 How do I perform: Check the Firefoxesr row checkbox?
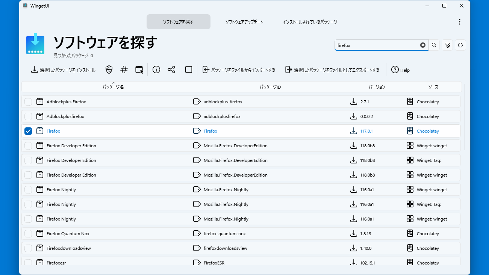(28, 262)
